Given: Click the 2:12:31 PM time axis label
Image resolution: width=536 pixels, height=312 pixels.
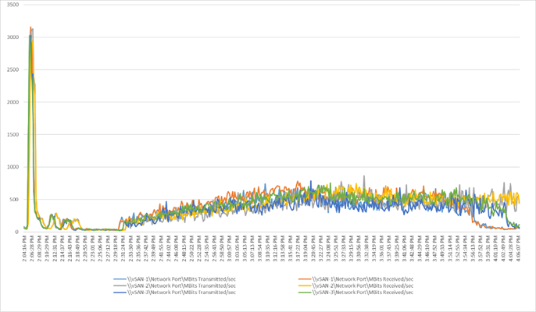Looking at the screenshot, I should tap(55, 248).
